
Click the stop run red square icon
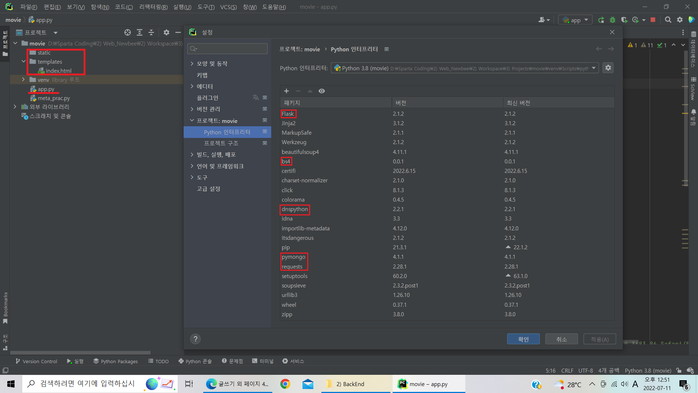653,20
